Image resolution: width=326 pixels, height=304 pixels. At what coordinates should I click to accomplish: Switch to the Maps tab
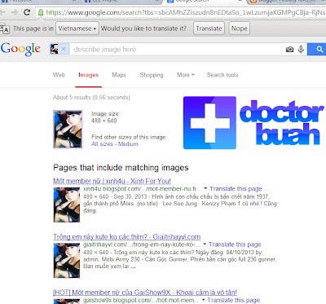(119, 75)
